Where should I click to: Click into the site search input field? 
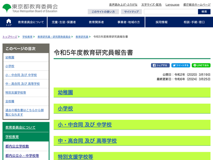click(x=171, y=12)
